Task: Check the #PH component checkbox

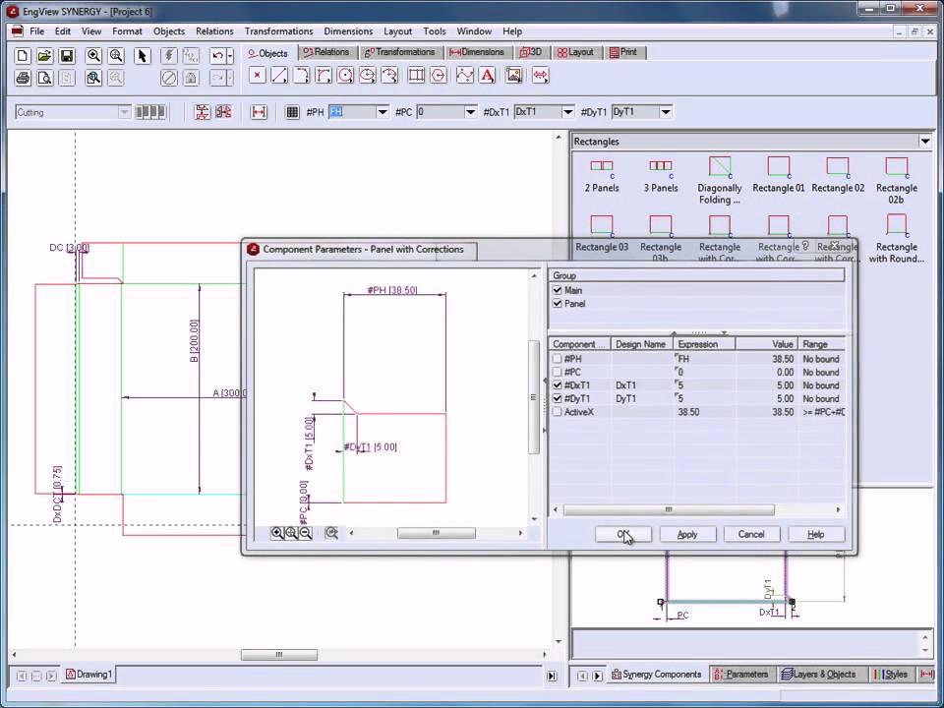Action: (557, 359)
